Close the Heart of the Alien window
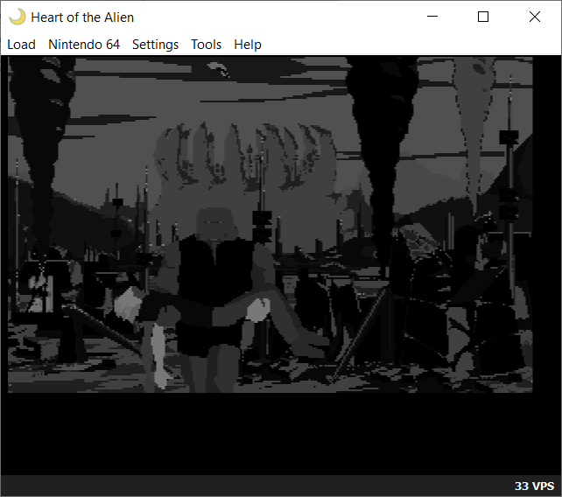Viewport: 562px width, 497px height. pos(534,17)
